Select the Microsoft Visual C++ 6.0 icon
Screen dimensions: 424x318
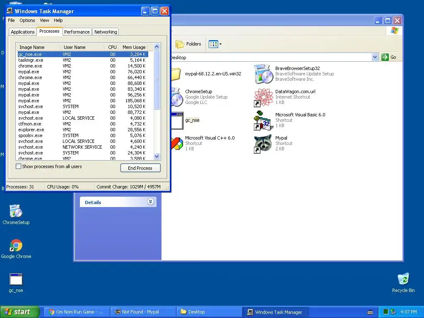tap(177, 144)
